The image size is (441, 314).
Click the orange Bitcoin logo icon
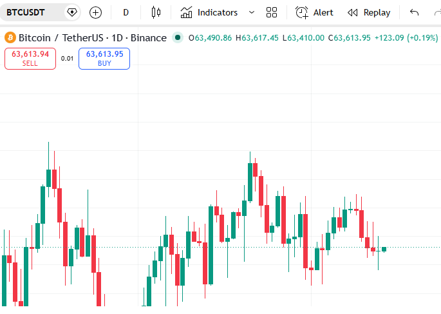coord(10,37)
